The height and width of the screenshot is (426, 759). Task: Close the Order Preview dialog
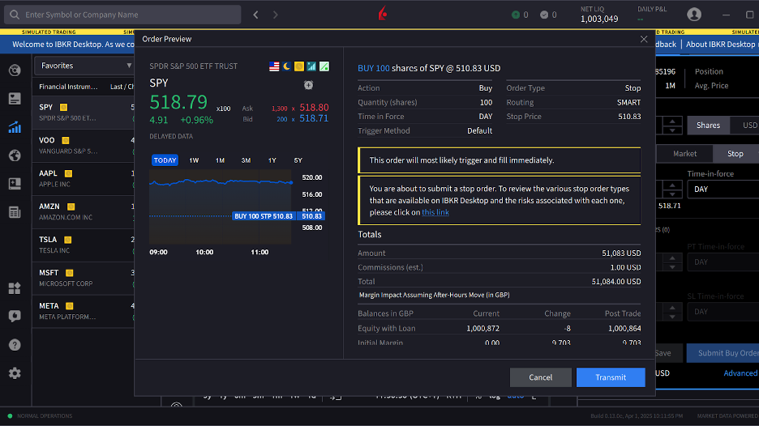(x=644, y=39)
